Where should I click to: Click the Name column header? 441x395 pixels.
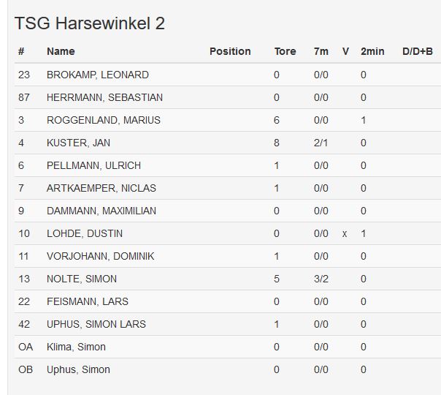click(x=61, y=51)
